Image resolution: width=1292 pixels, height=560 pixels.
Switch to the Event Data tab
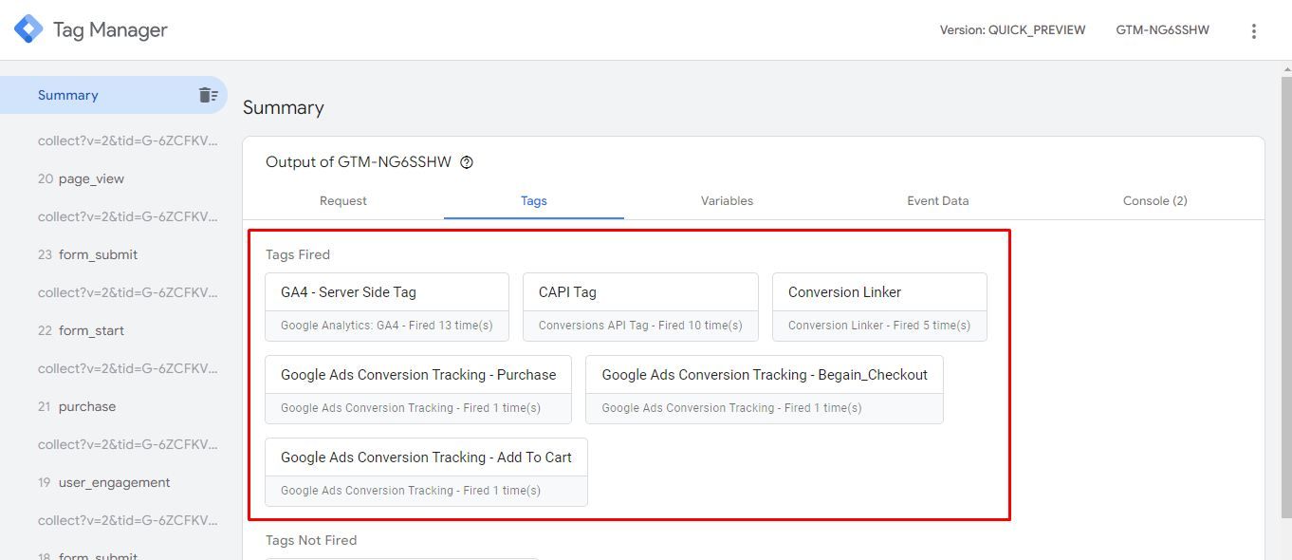937,200
